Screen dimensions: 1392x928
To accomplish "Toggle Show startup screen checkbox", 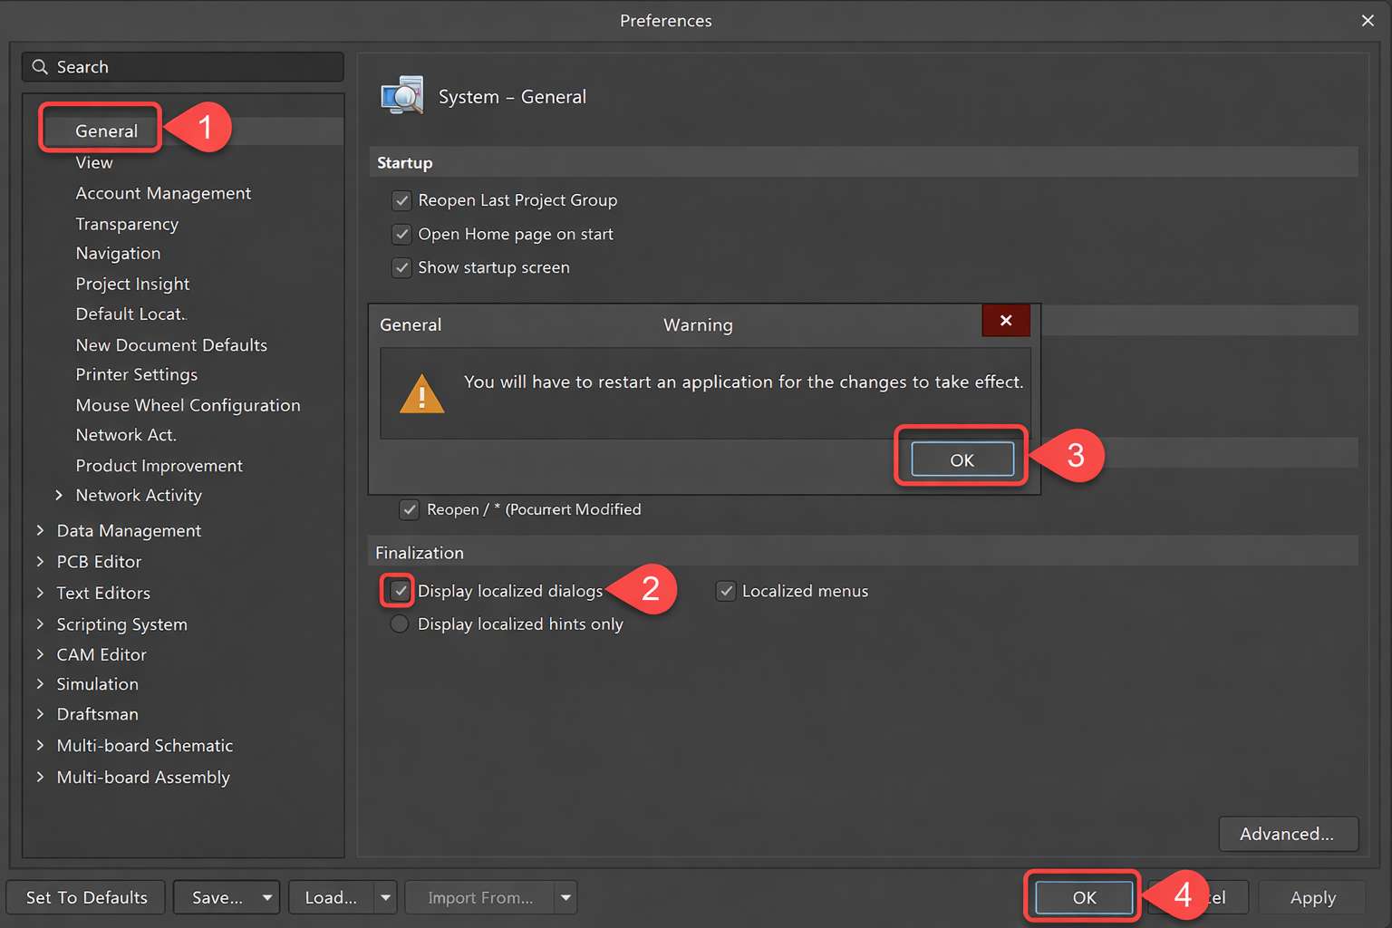I will (401, 268).
